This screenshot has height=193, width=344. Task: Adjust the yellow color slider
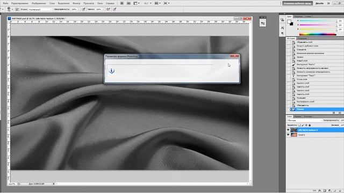click(x=318, y=29)
